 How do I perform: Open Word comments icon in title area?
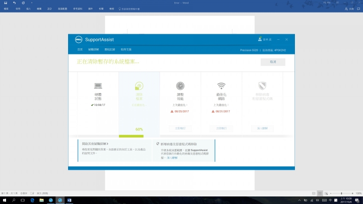pos(358,9)
